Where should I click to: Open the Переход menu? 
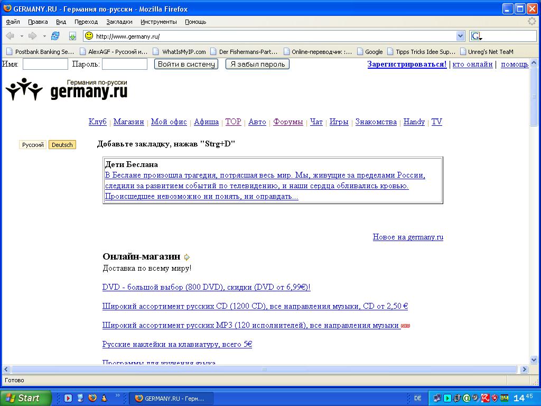point(86,22)
